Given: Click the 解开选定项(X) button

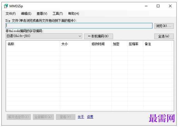Looking at the screenshot, I should tap(19, 117).
